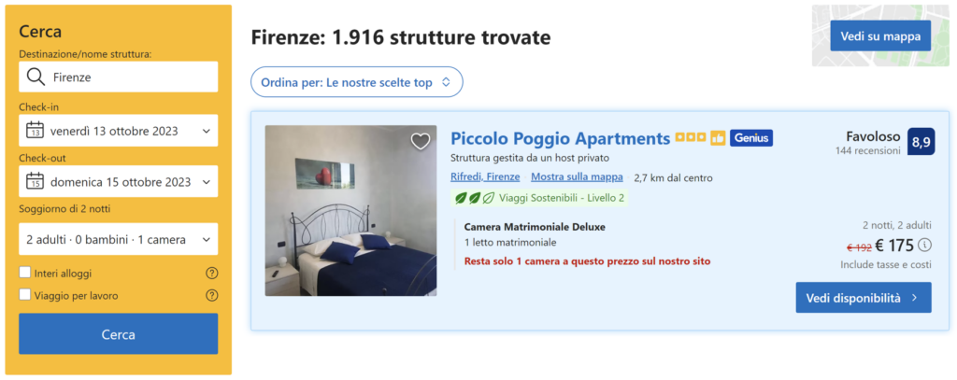Image resolution: width=957 pixels, height=380 pixels.
Task: Click the check-out calendar icon
Action: (x=36, y=181)
